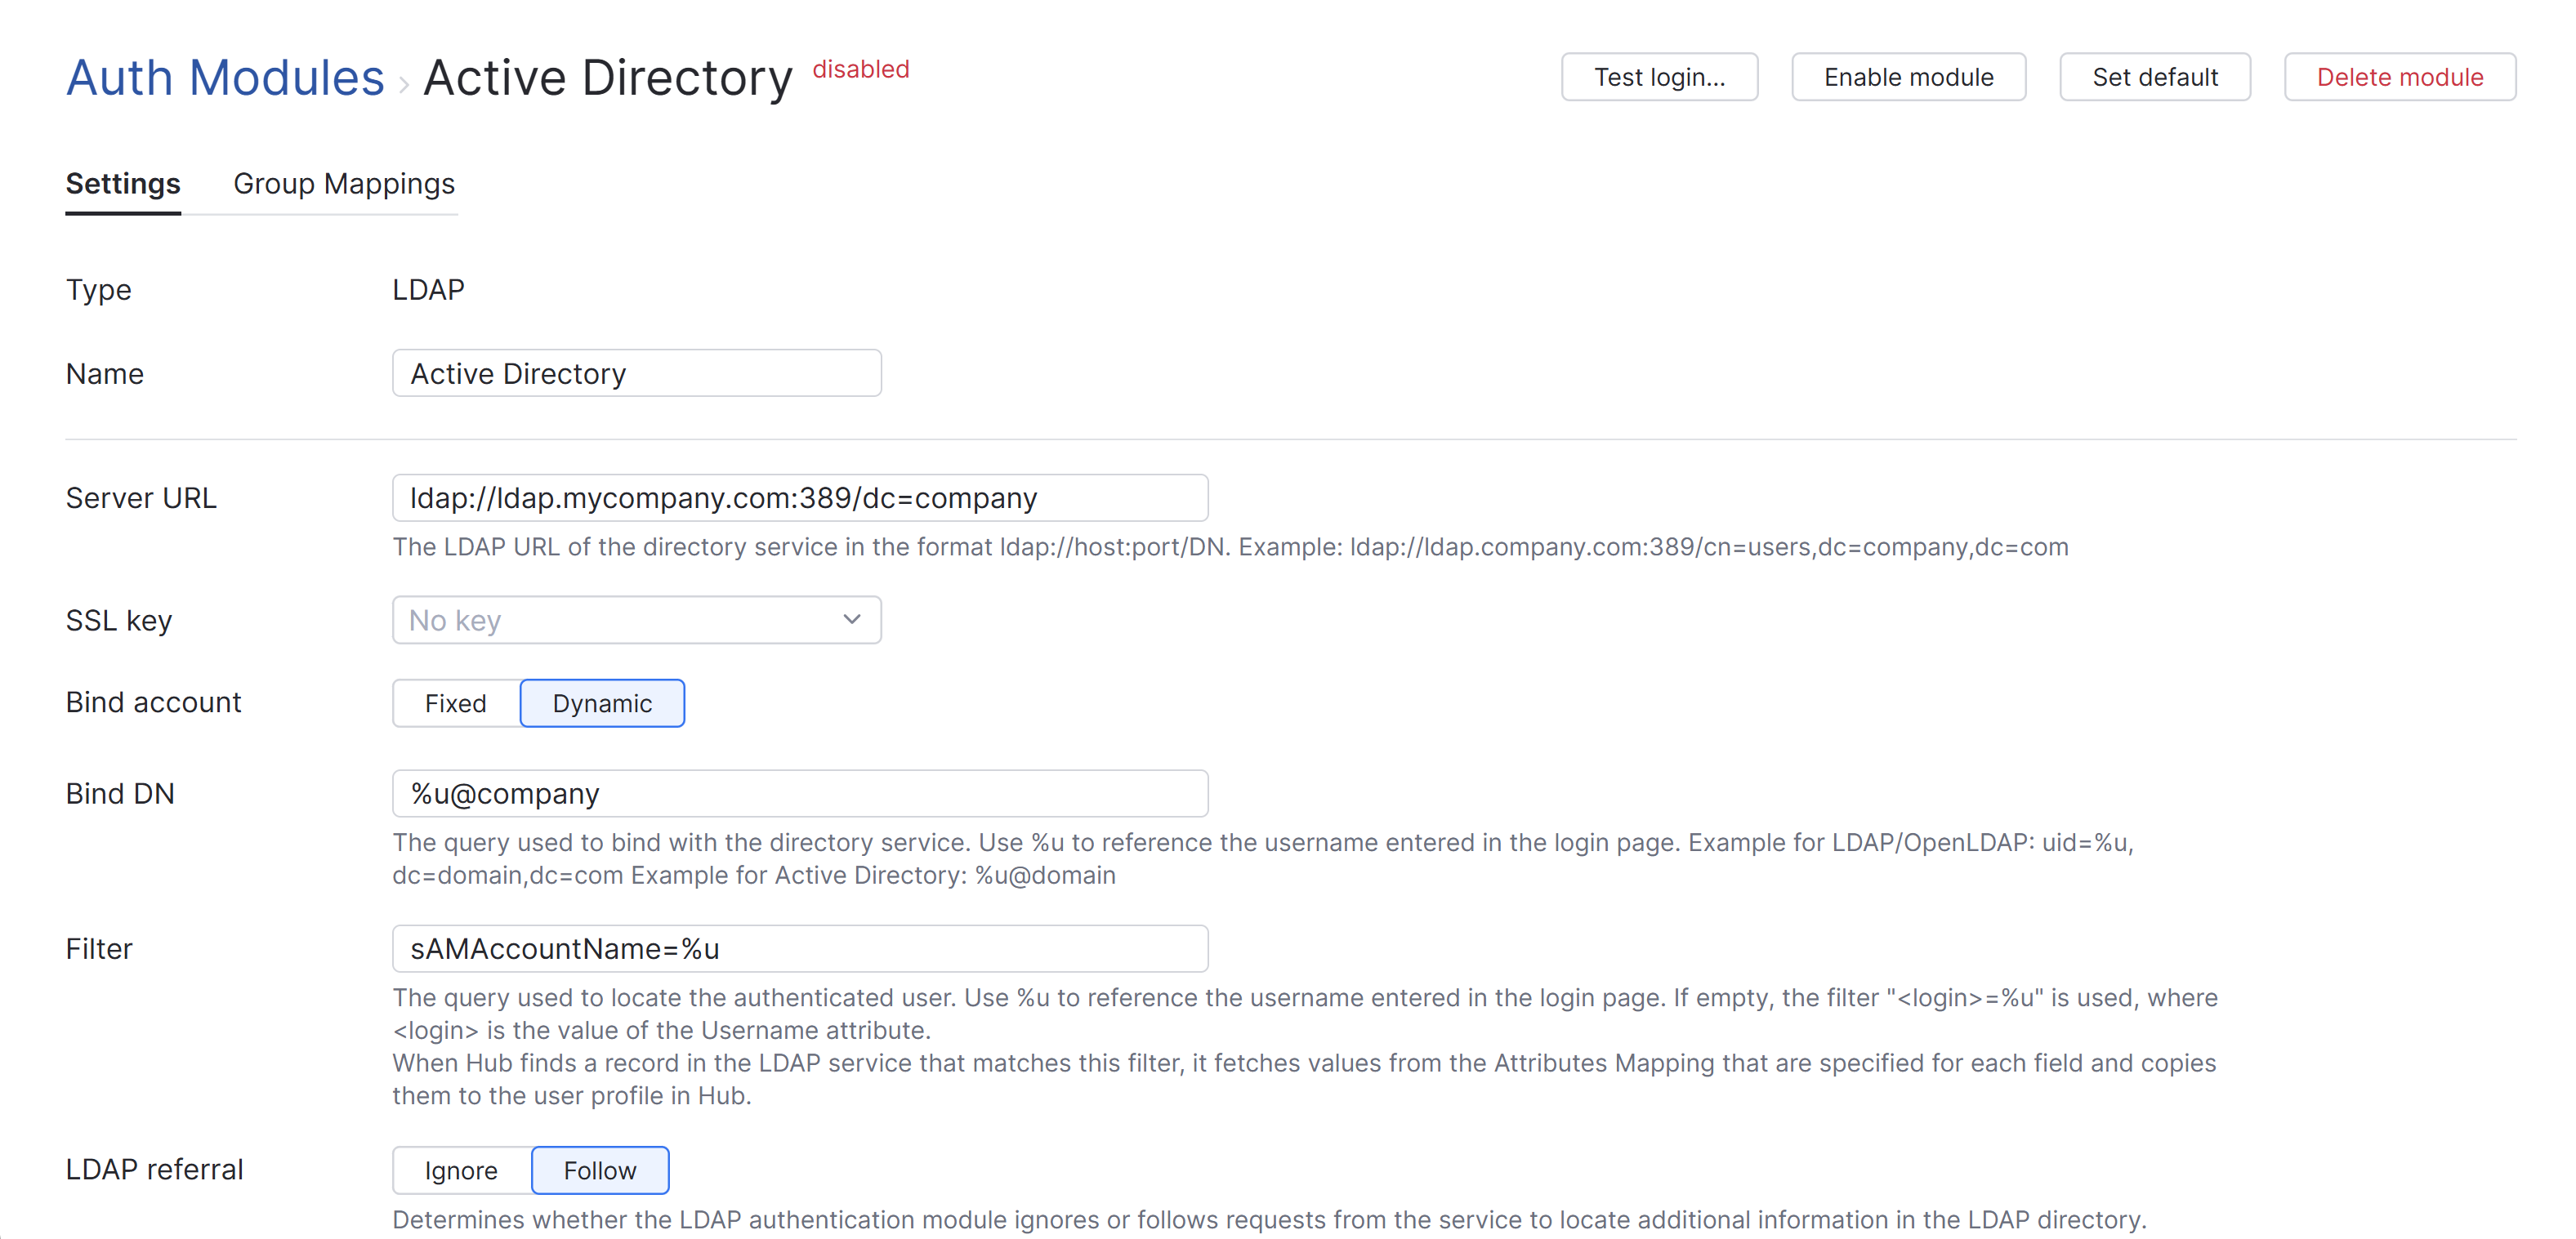Focus the Bind DN field
The height and width of the screenshot is (1239, 2576).
coord(801,793)
